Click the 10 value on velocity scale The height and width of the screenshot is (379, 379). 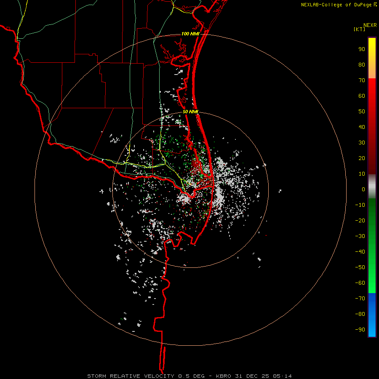pos(362,174)
